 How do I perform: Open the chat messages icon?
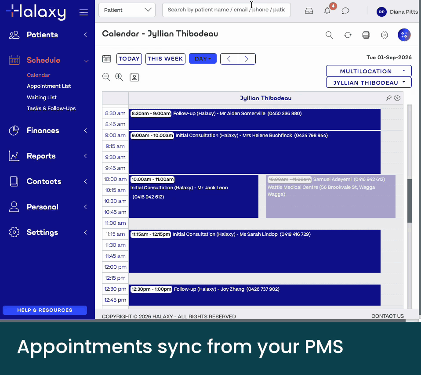pyautogui.click(x=345, y=11)
